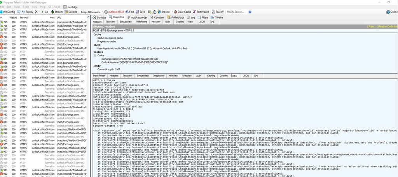Open the Find sessions tool
The width and height of the screenshot is (398, 177).
(129, 12)
